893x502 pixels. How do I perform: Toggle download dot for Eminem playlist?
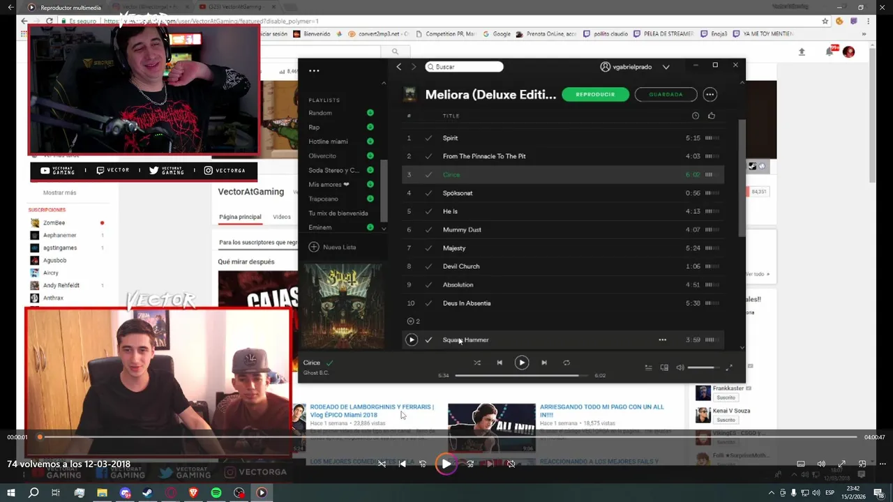point(370,227)
